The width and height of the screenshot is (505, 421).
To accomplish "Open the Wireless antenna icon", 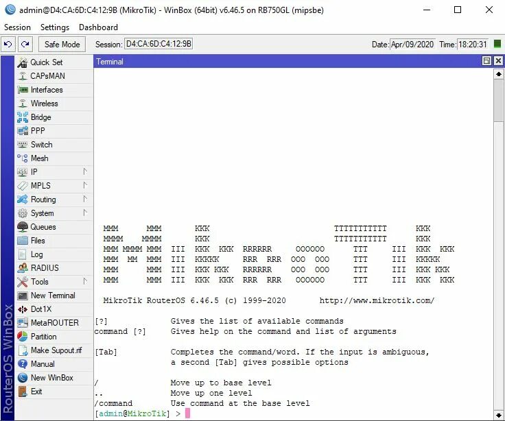I will 22,104.
